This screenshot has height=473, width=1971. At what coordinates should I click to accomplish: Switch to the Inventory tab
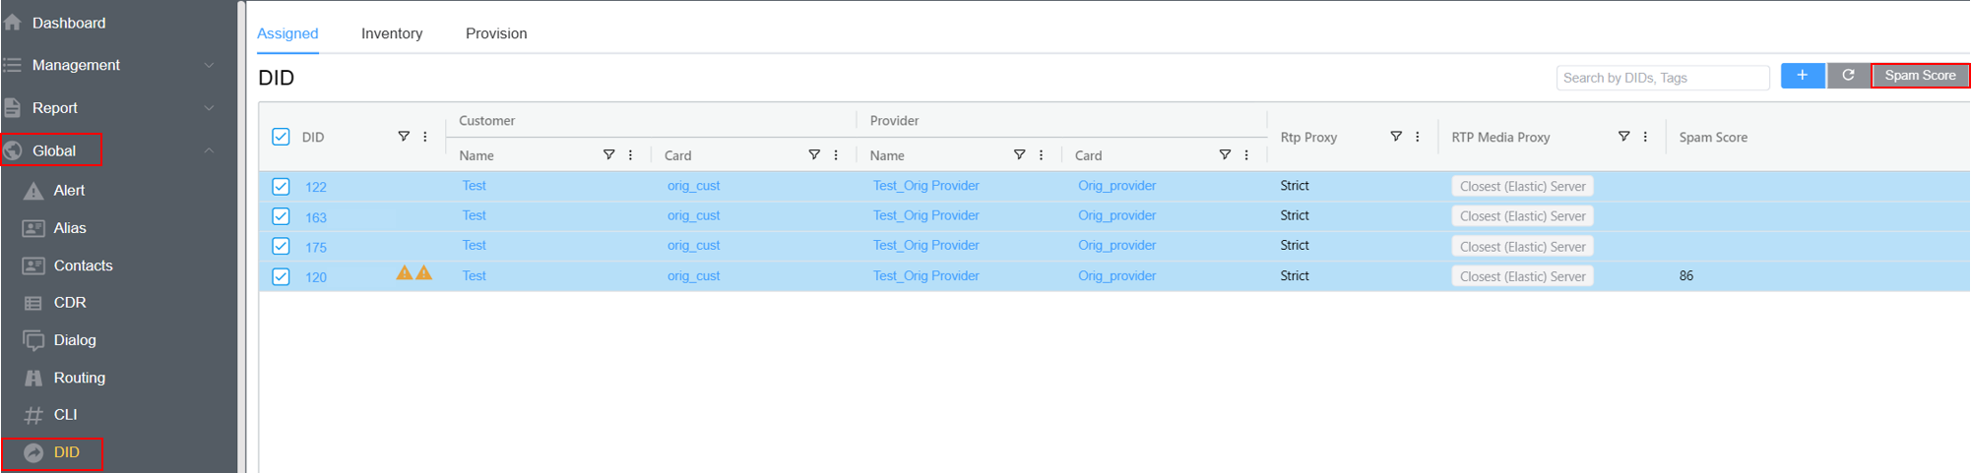[x=392, y=33]
